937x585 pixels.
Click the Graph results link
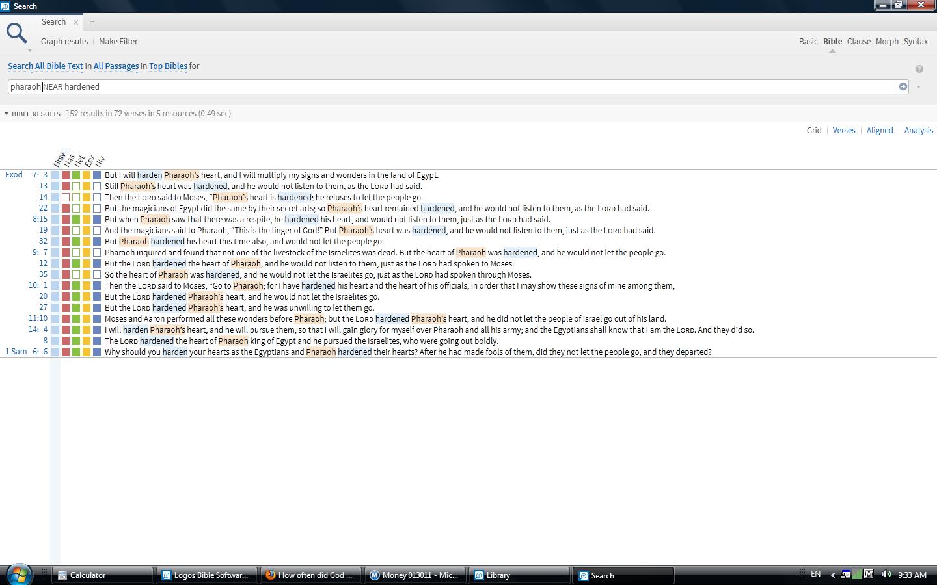point(64,42)
